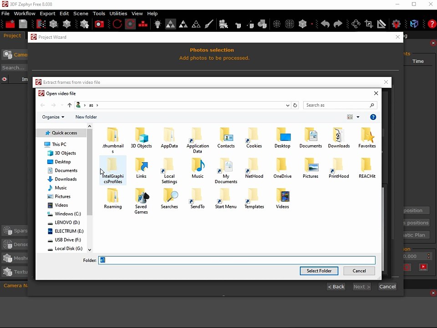Select the Music folder in file list
Image resolution: width=437 pixels, height=328 pixels.
tap(198, 169)
